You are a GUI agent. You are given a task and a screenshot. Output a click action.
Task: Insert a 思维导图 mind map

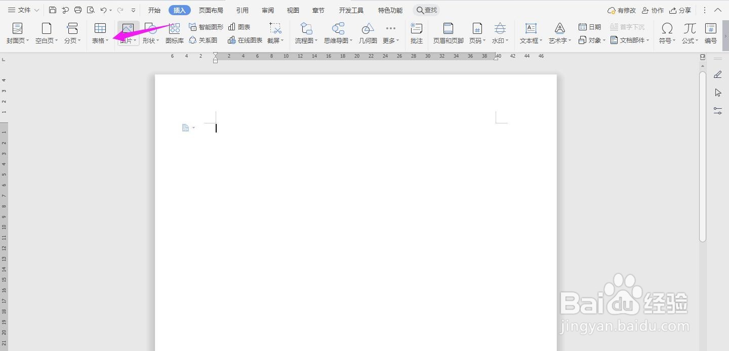(x=338, y=33)
